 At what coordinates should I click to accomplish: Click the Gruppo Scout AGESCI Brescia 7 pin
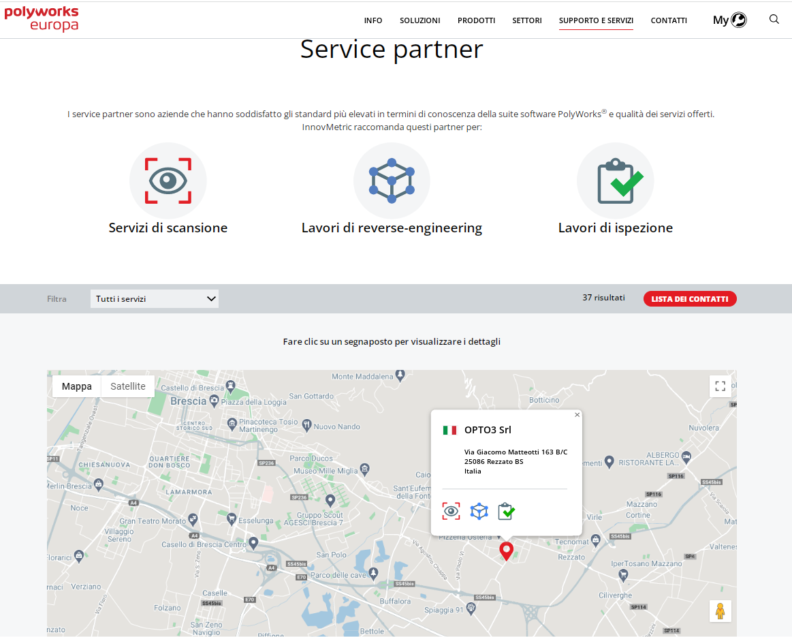[x=330, y=501]
